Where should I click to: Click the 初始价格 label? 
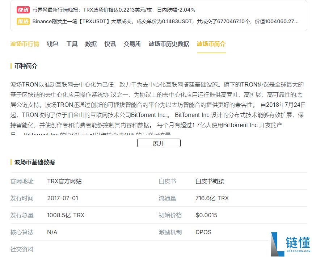[170, 215]
